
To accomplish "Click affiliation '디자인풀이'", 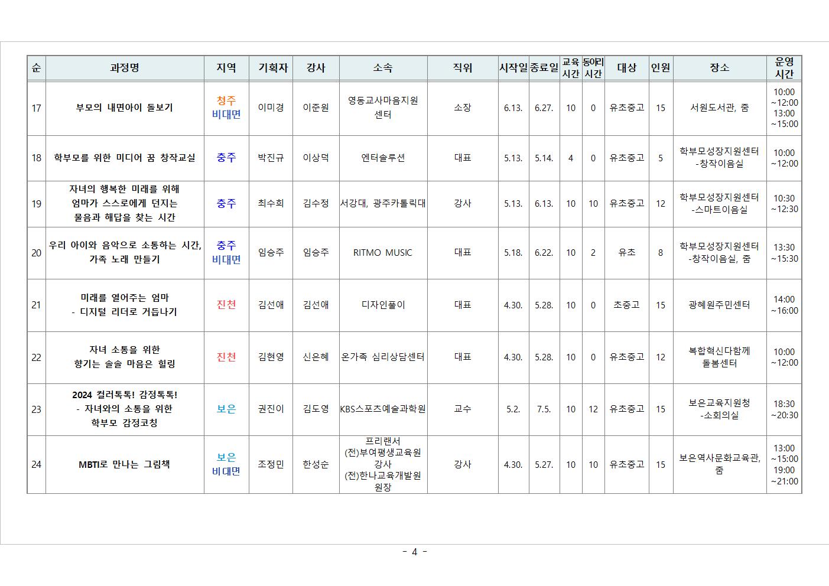I will pyautogui.click(x=383, y=305).
